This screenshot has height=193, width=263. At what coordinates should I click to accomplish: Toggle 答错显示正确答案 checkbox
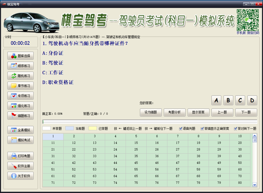point(202,129)
